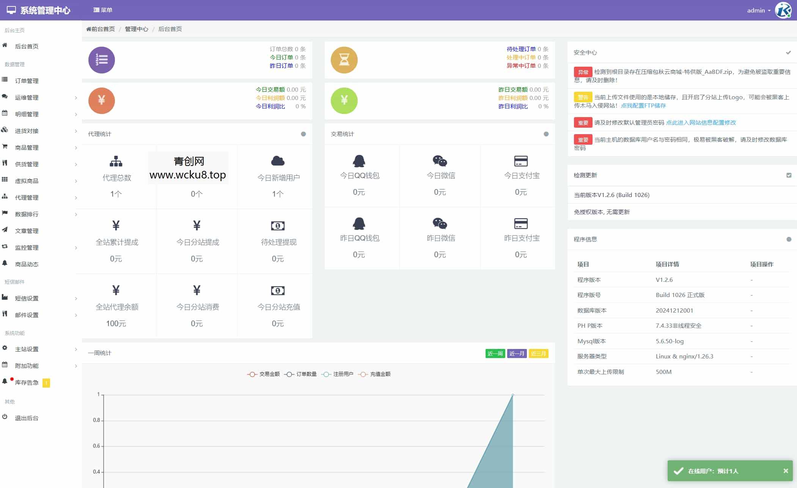The height and width of the screenshot is (488, 797).
Task: Click the 今日微信 WeChat icon
Action: (440, 161)
